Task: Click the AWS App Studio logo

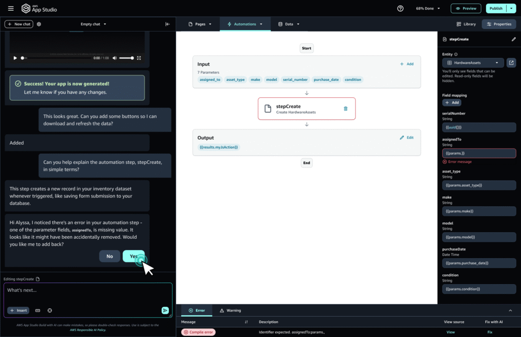Action: pos(39,8)
